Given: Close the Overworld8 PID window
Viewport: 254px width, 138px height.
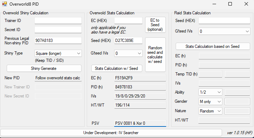Looking at the screenshot, I should (x=246, y=4).
